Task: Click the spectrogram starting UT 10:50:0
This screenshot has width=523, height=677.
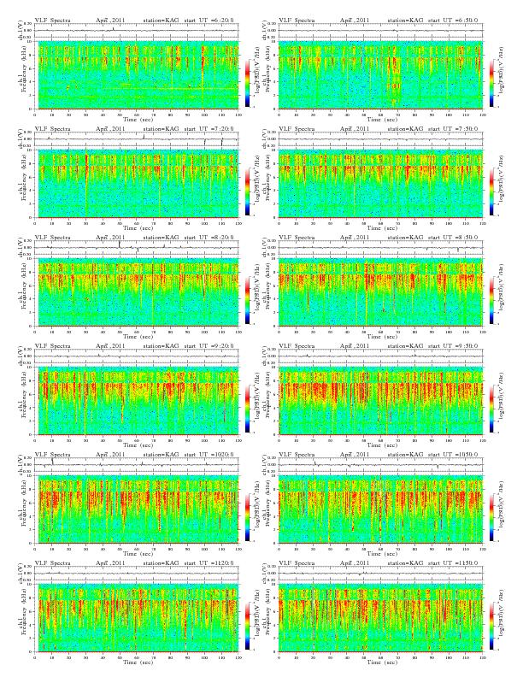Action: coord(380,509)
